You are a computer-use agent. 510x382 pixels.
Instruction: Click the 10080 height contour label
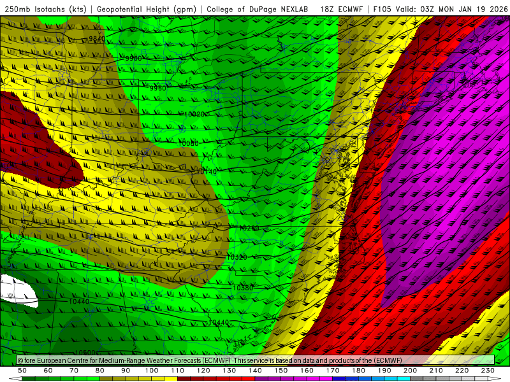(x=188, y=143)
